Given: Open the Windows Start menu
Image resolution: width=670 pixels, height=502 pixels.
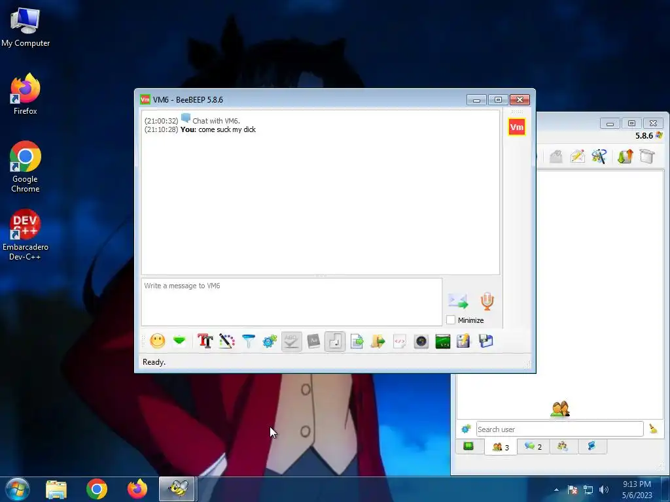Looking at the screenshot, I should pos(17,489).
